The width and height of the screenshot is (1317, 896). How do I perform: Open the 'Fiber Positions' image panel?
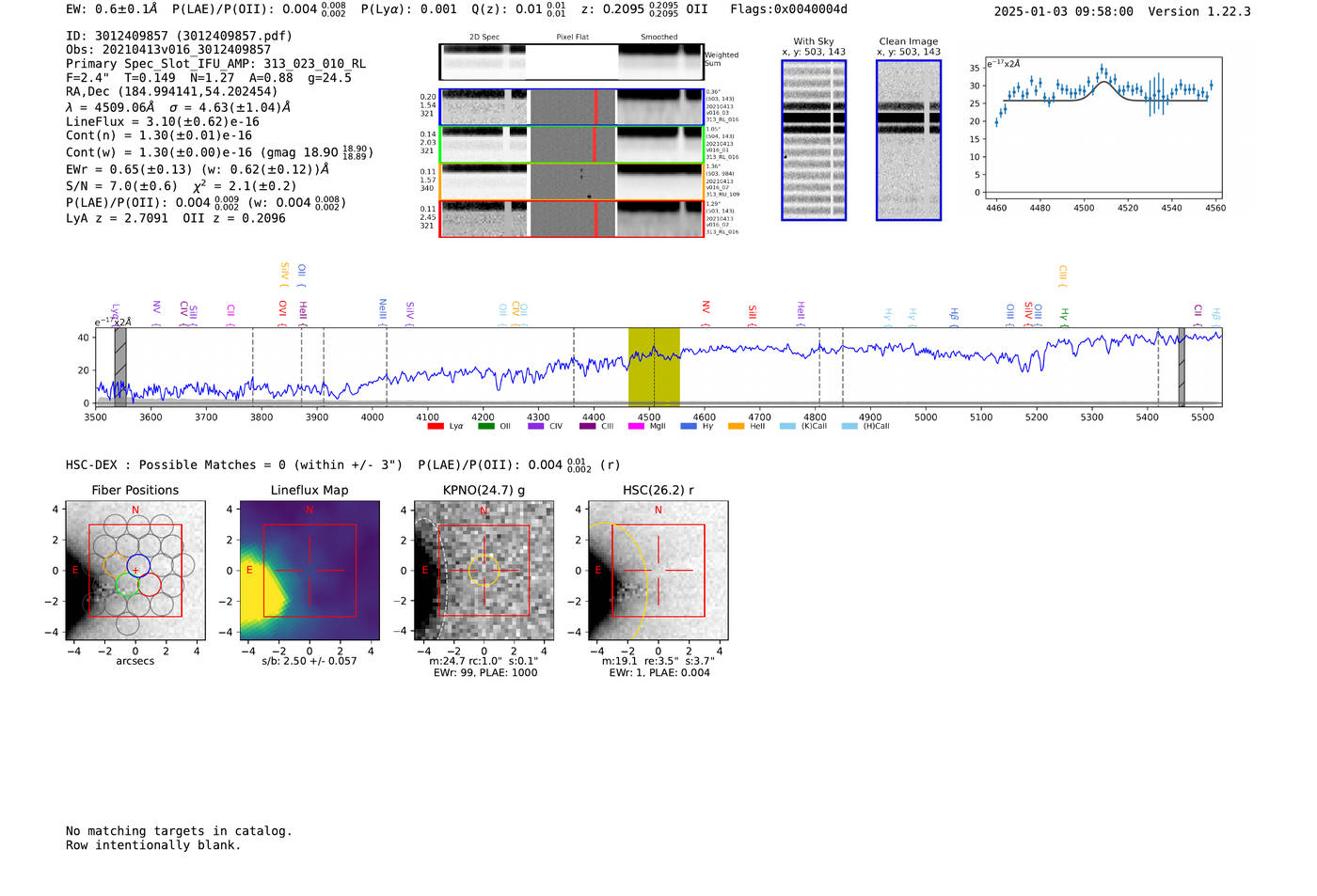tap(135, 571)
